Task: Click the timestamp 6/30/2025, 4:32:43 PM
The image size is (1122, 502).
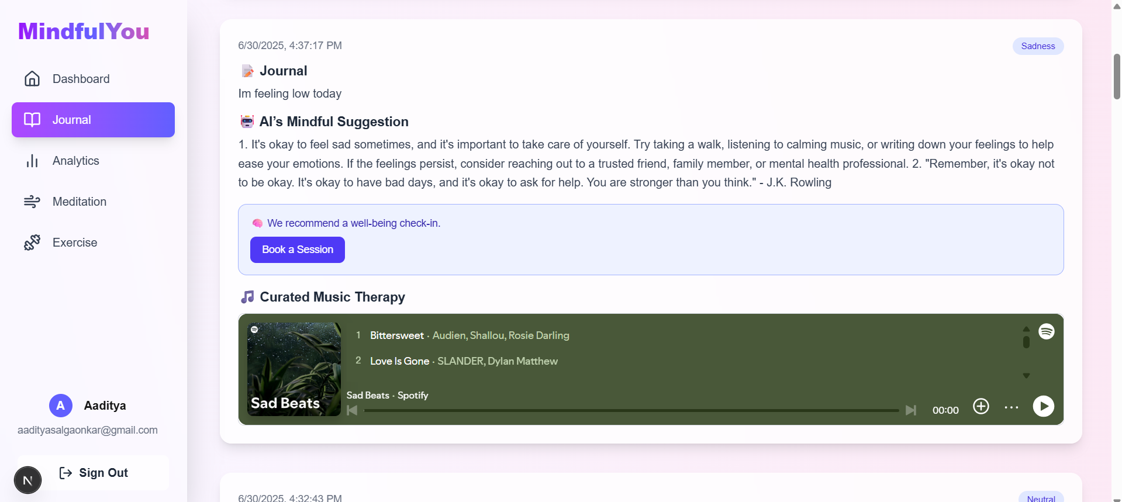Action: tap(290, 498)
